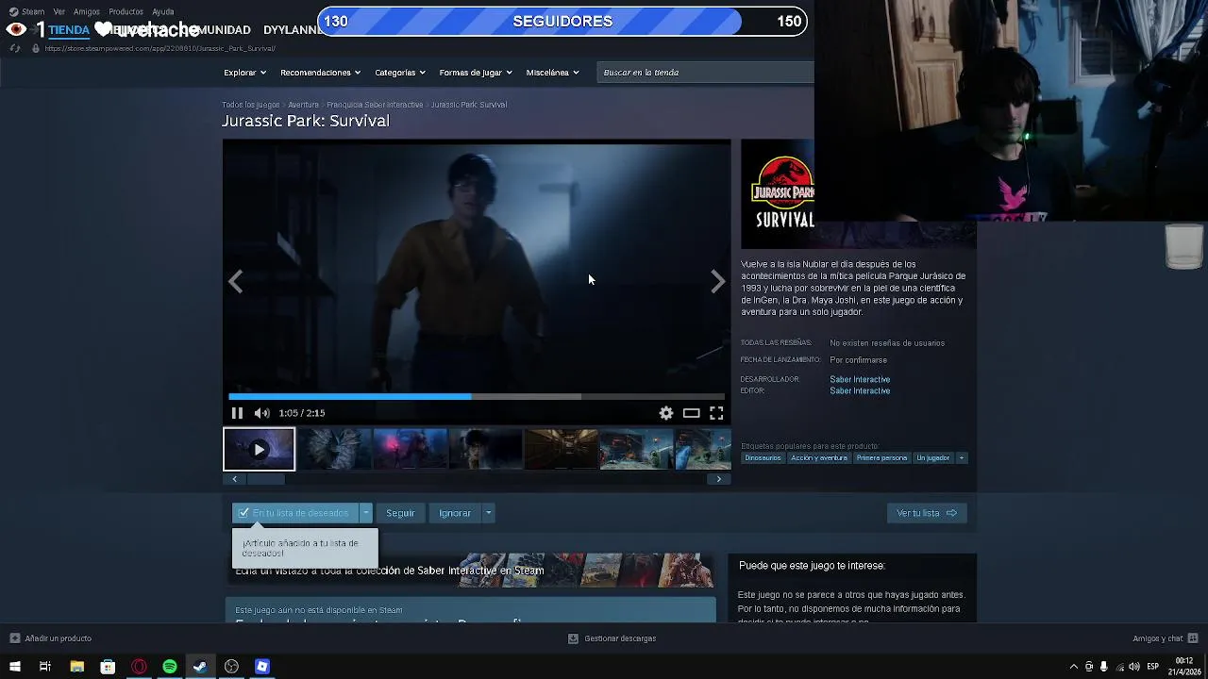The image size is (1208, 679).
Task: Open system volume control in tray
Action: tap(1134, 667)
